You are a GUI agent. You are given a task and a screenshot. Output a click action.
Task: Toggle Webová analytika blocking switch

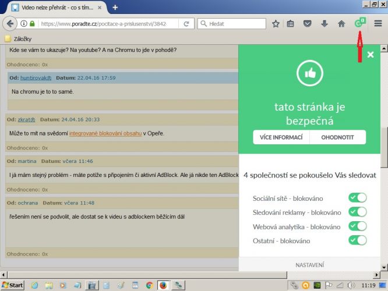[x=357, y=226]
